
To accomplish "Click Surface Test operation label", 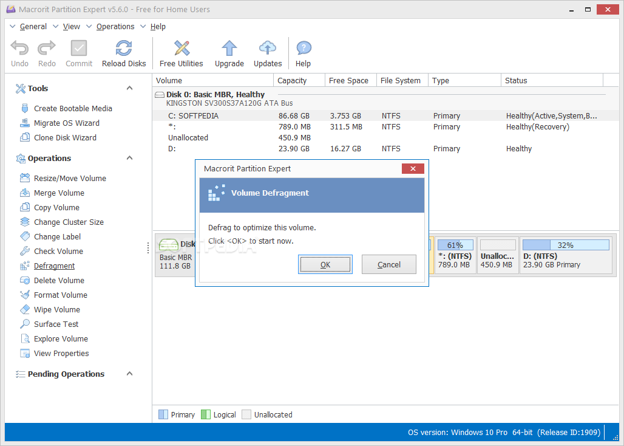I will click(x=56, y=324).
